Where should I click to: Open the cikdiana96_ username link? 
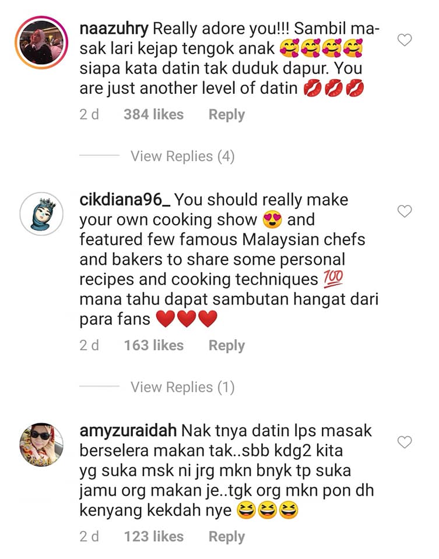coord(125,200)
